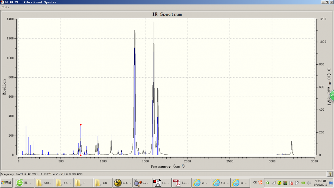This screenshot has width=334, height=188.
Task: Open the GAU folder taskbar item
Action: 44,183
